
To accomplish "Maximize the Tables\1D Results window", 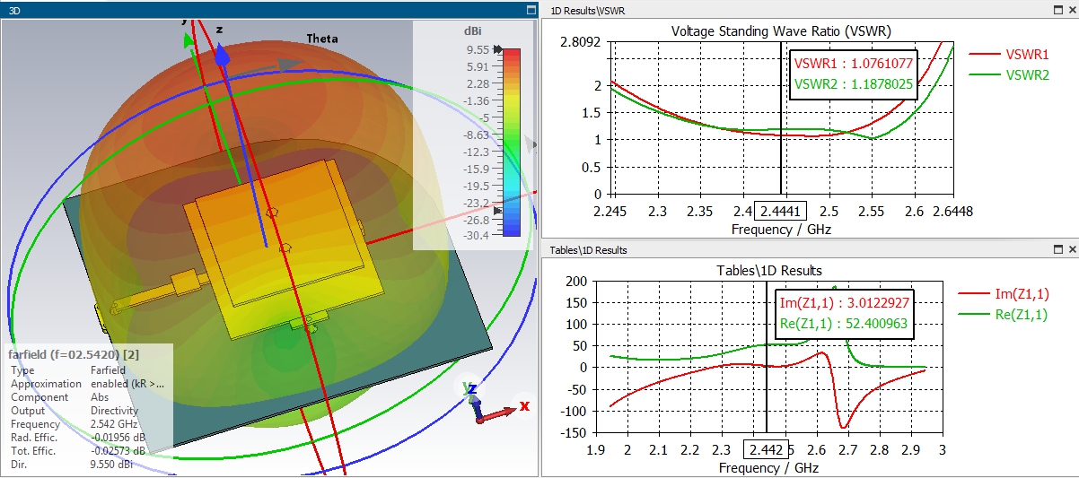I will point(1057,249).
